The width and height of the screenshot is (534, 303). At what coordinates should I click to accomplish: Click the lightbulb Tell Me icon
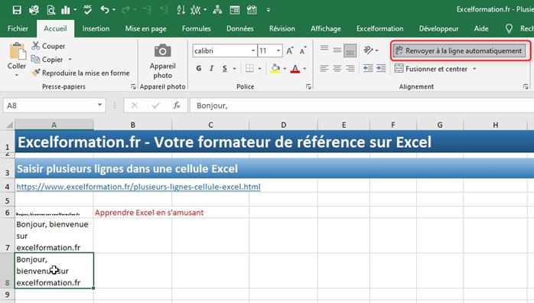(x=509, y=28)
